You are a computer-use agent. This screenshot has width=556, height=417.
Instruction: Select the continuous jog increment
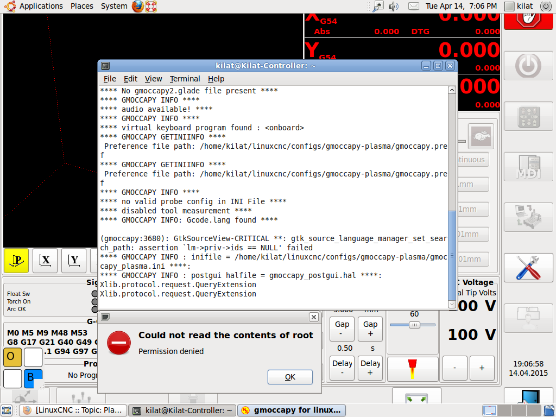tap(473, 160)
